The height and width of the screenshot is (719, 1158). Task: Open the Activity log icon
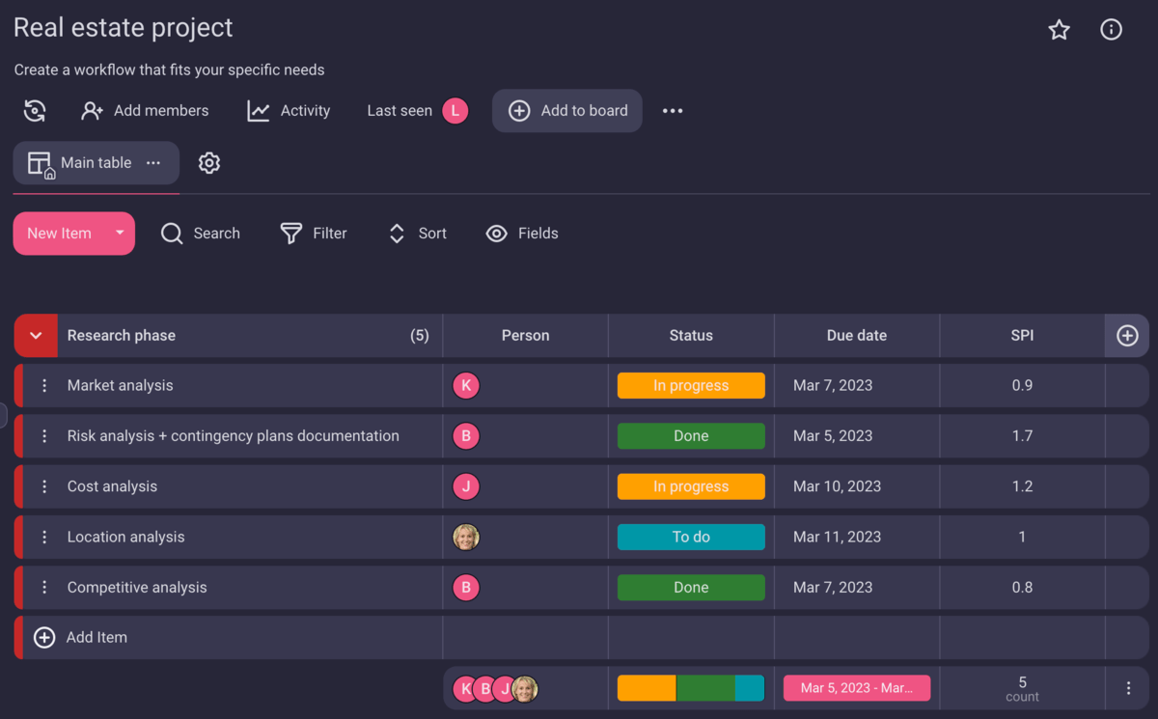257,110
